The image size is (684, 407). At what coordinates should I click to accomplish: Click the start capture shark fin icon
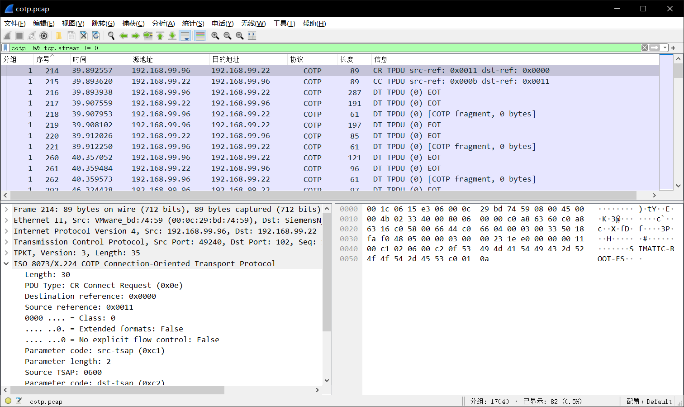(7, 36)
